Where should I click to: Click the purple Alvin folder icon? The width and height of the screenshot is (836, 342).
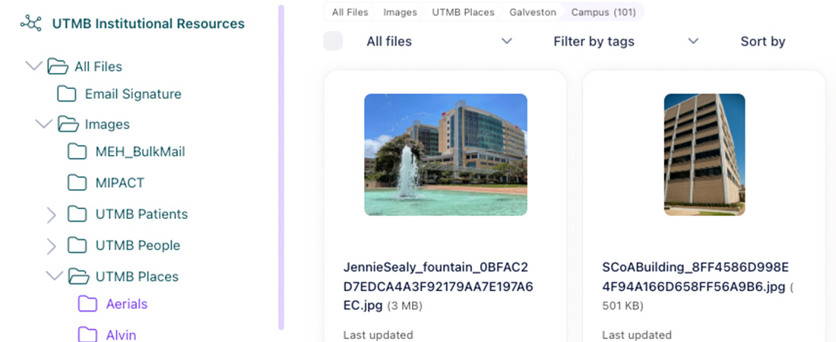(88, 334)
